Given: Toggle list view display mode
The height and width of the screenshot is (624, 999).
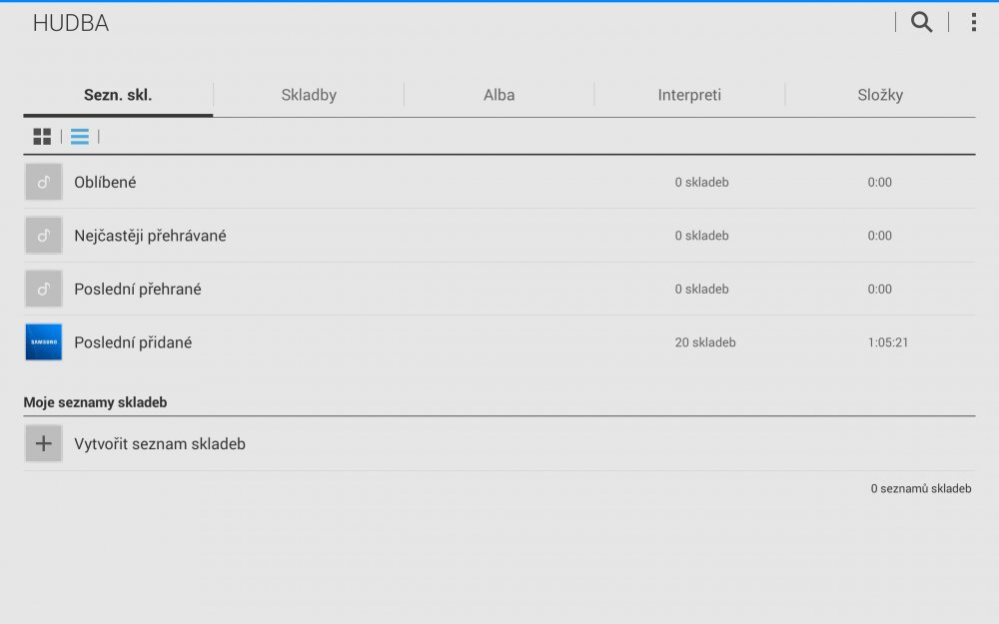Looking at the screenshot, I should point(79,136).
